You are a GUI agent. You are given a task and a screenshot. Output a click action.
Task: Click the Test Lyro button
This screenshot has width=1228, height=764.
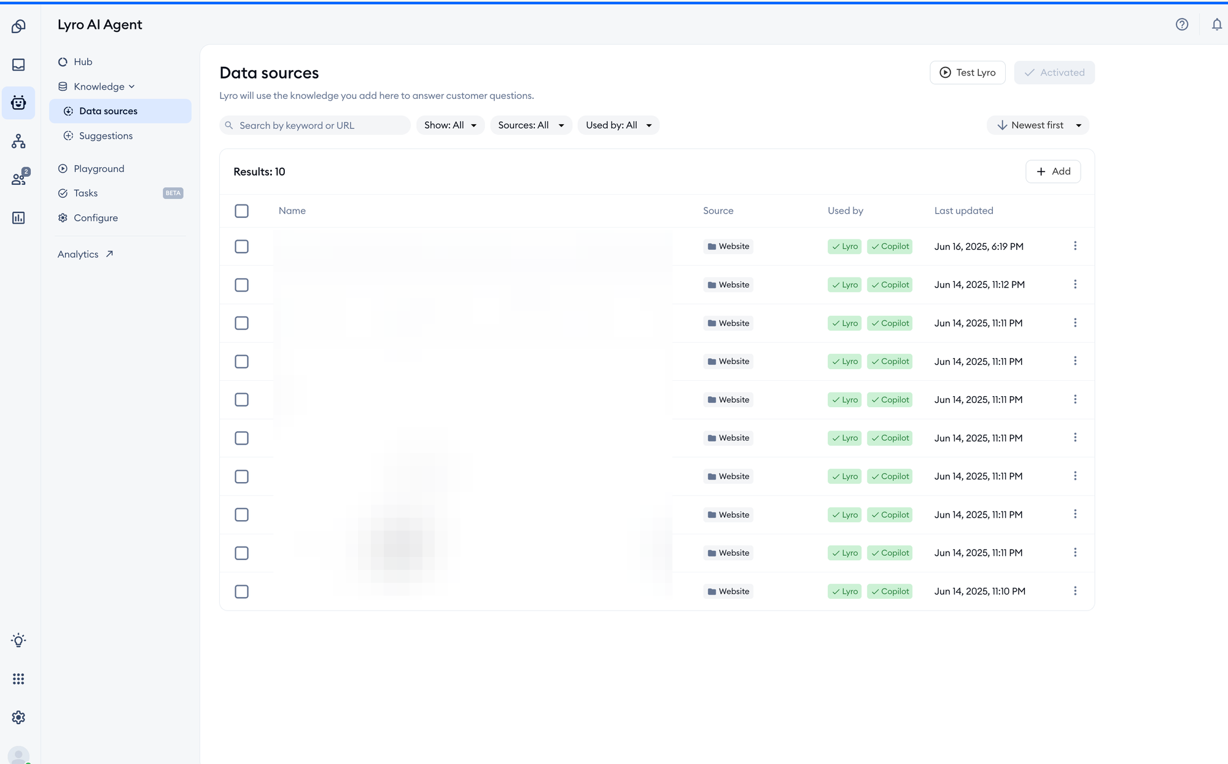click(x=968, y=72)
